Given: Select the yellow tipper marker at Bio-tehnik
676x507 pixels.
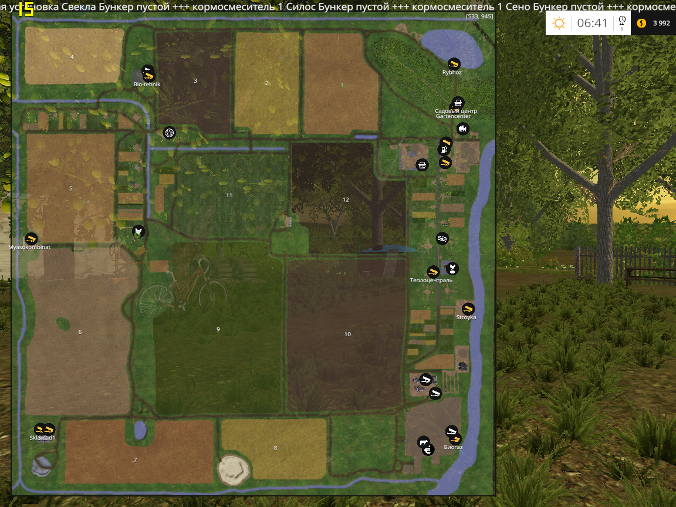Looking at the screenshot, I should coord(148,76).
